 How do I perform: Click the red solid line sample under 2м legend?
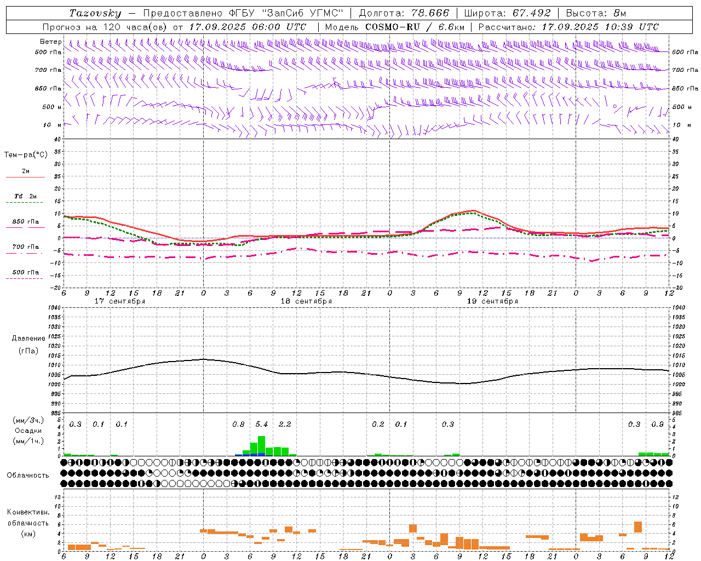click(25, 178)
